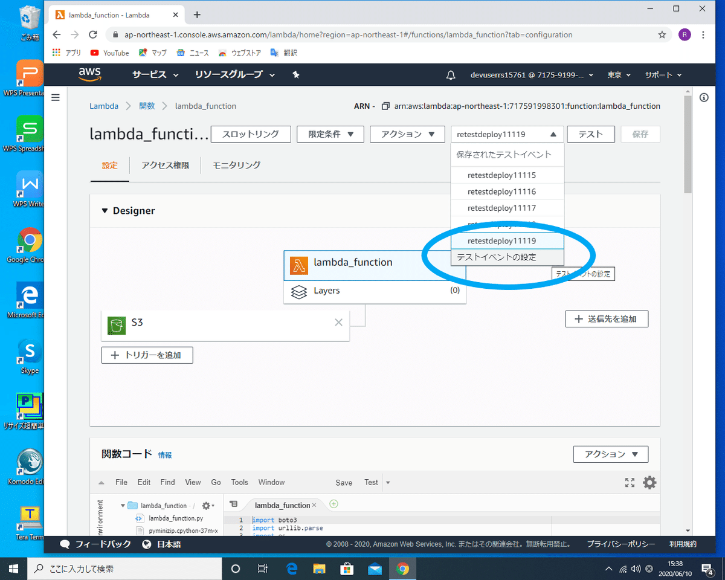
Task: Open the サポート dropdown
Action: tap(663, 75)
